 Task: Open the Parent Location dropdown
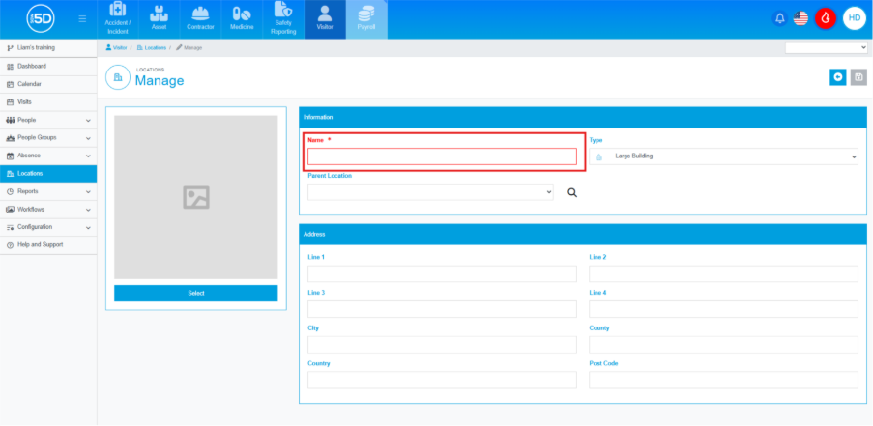(430, 192)
